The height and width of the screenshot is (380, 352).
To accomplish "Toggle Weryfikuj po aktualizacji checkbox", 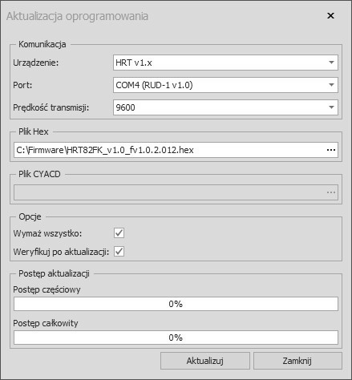I will point(119,252).
